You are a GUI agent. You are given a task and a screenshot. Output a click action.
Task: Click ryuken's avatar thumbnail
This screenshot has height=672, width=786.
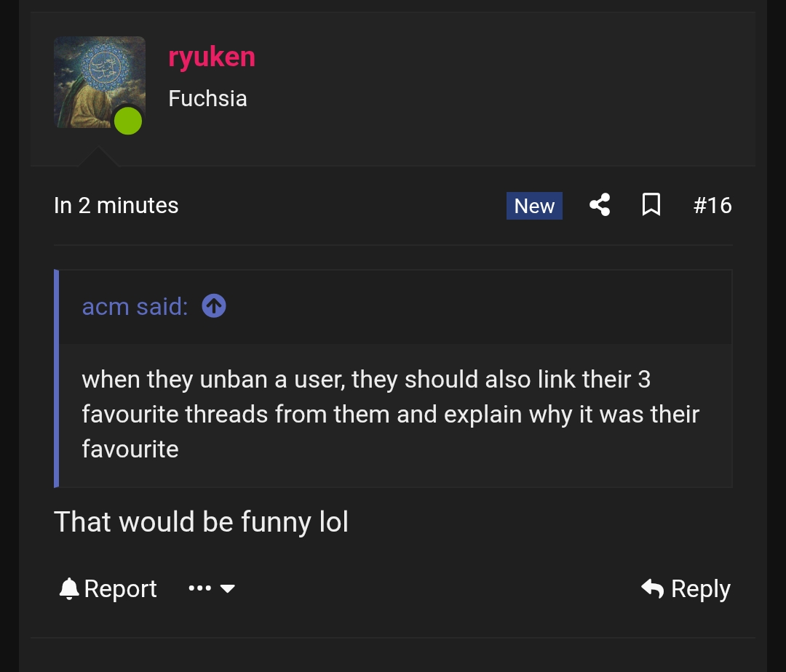coord(100,81)
